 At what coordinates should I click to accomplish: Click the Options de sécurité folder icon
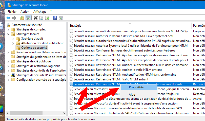point(18,48)
